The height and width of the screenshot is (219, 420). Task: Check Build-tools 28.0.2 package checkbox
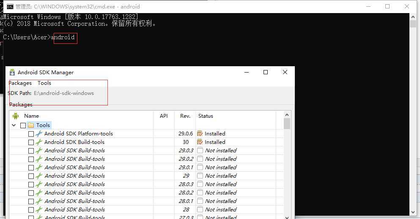pyautogui.click(x=31, y=193)
